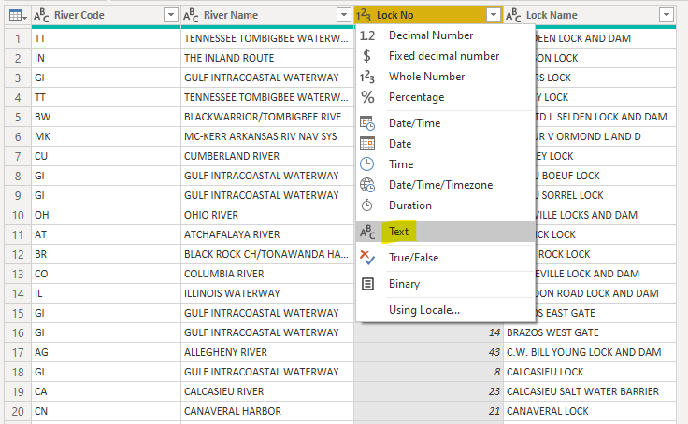
Task: Select the Fixed decimal number type option
Action: pyautogui.click(x=444, y=56)
